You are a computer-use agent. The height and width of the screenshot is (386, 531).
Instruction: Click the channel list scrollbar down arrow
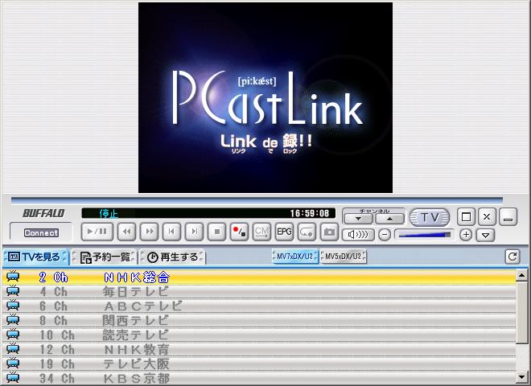(x=522, y=376)
